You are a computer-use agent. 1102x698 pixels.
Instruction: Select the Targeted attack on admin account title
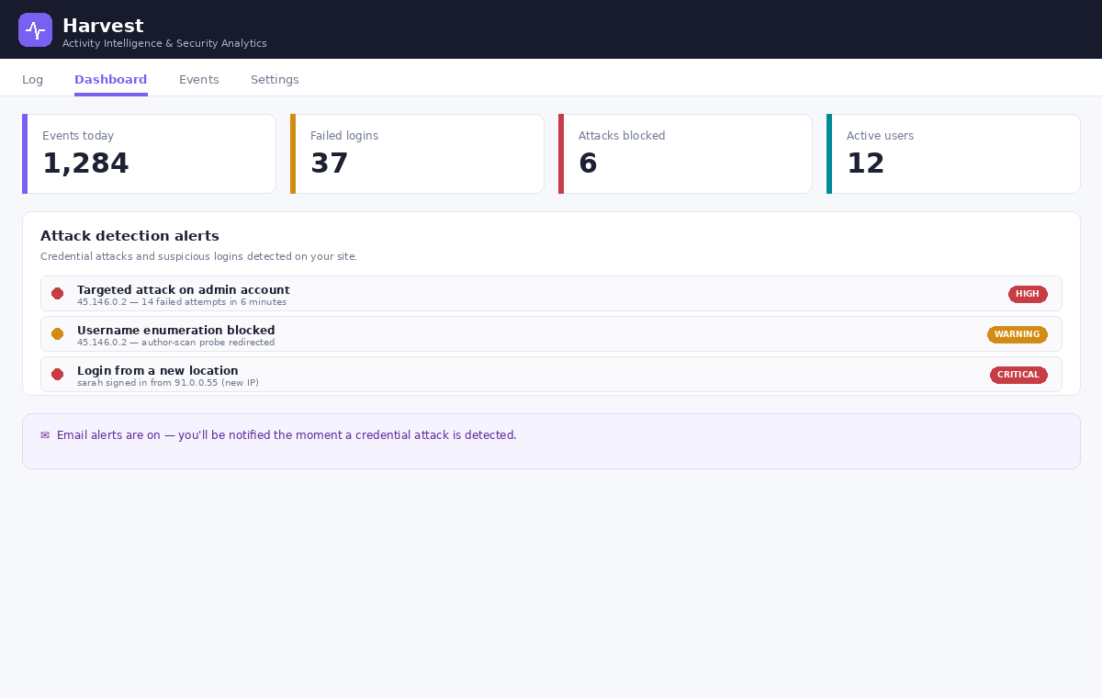point(184,290)
